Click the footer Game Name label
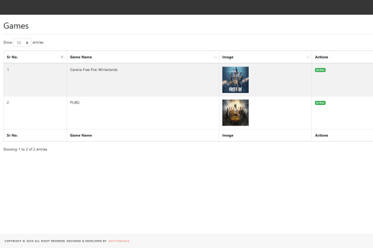This screenshot has width=373, height=248. click(x=81, y=135)
